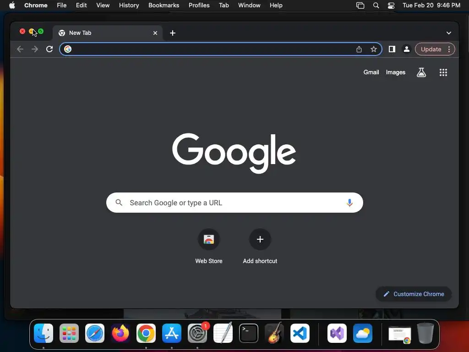Click the Update button
This screenshot has height=352, width=469.
pos(431,49)
